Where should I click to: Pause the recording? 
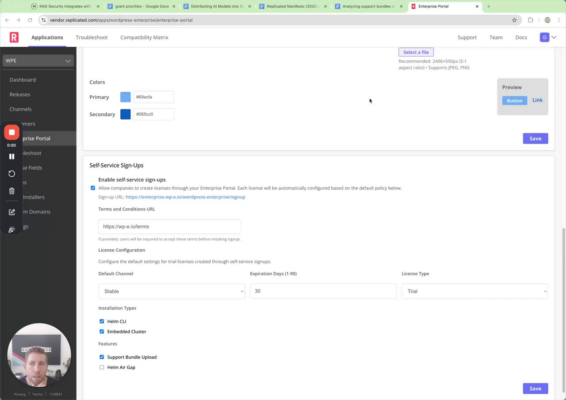click(x=12, y=156)
